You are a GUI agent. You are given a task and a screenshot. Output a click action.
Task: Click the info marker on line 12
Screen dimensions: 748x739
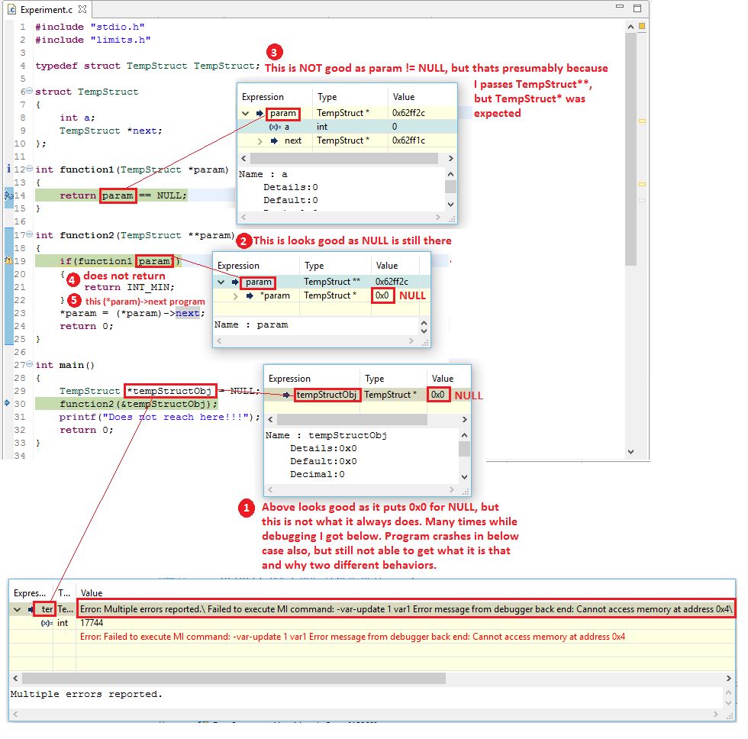point(8,169)
